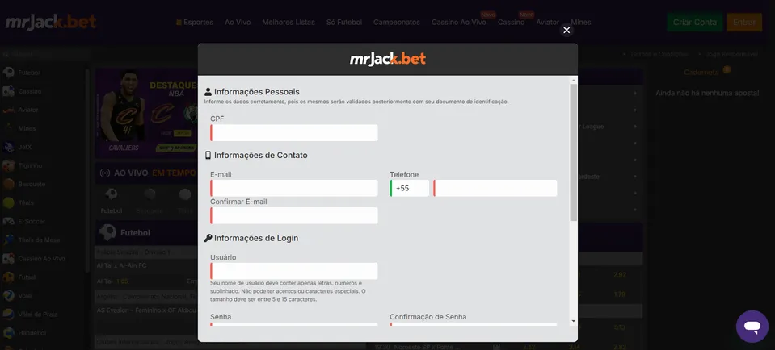Click the 1.79 odds value
Image resolution: width=775 pixels, height=350 pixels.
[x=619, y=294]
